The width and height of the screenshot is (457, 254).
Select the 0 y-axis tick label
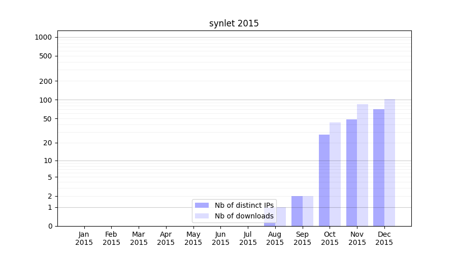click(x=50, y=226)
